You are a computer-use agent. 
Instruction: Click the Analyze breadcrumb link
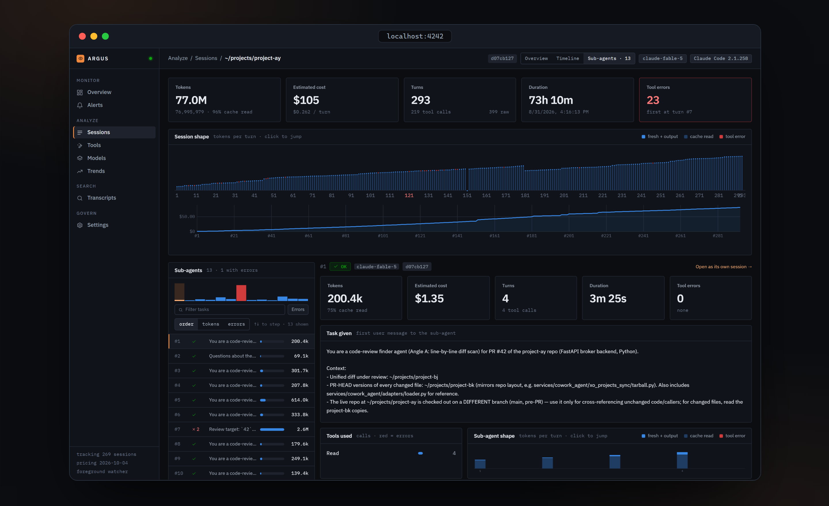coord(178,58)
